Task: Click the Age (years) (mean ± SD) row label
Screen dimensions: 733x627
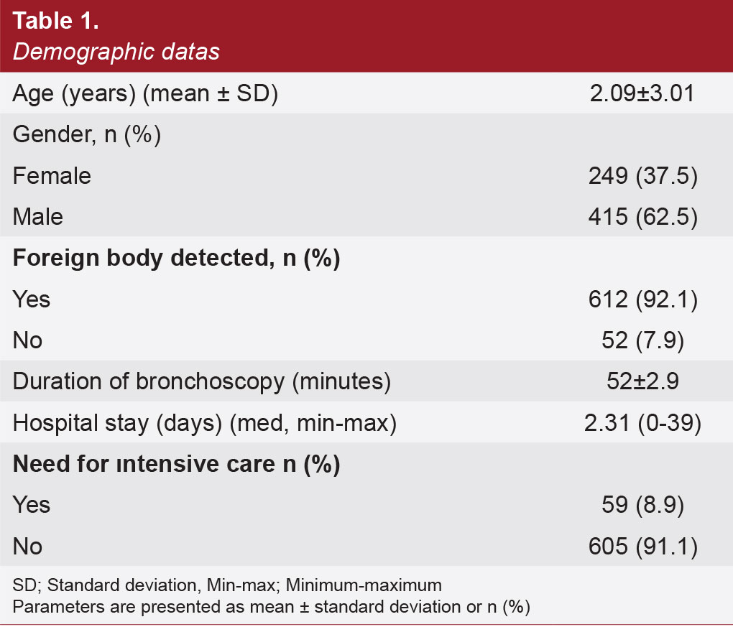Action: [x=145, y=93]
